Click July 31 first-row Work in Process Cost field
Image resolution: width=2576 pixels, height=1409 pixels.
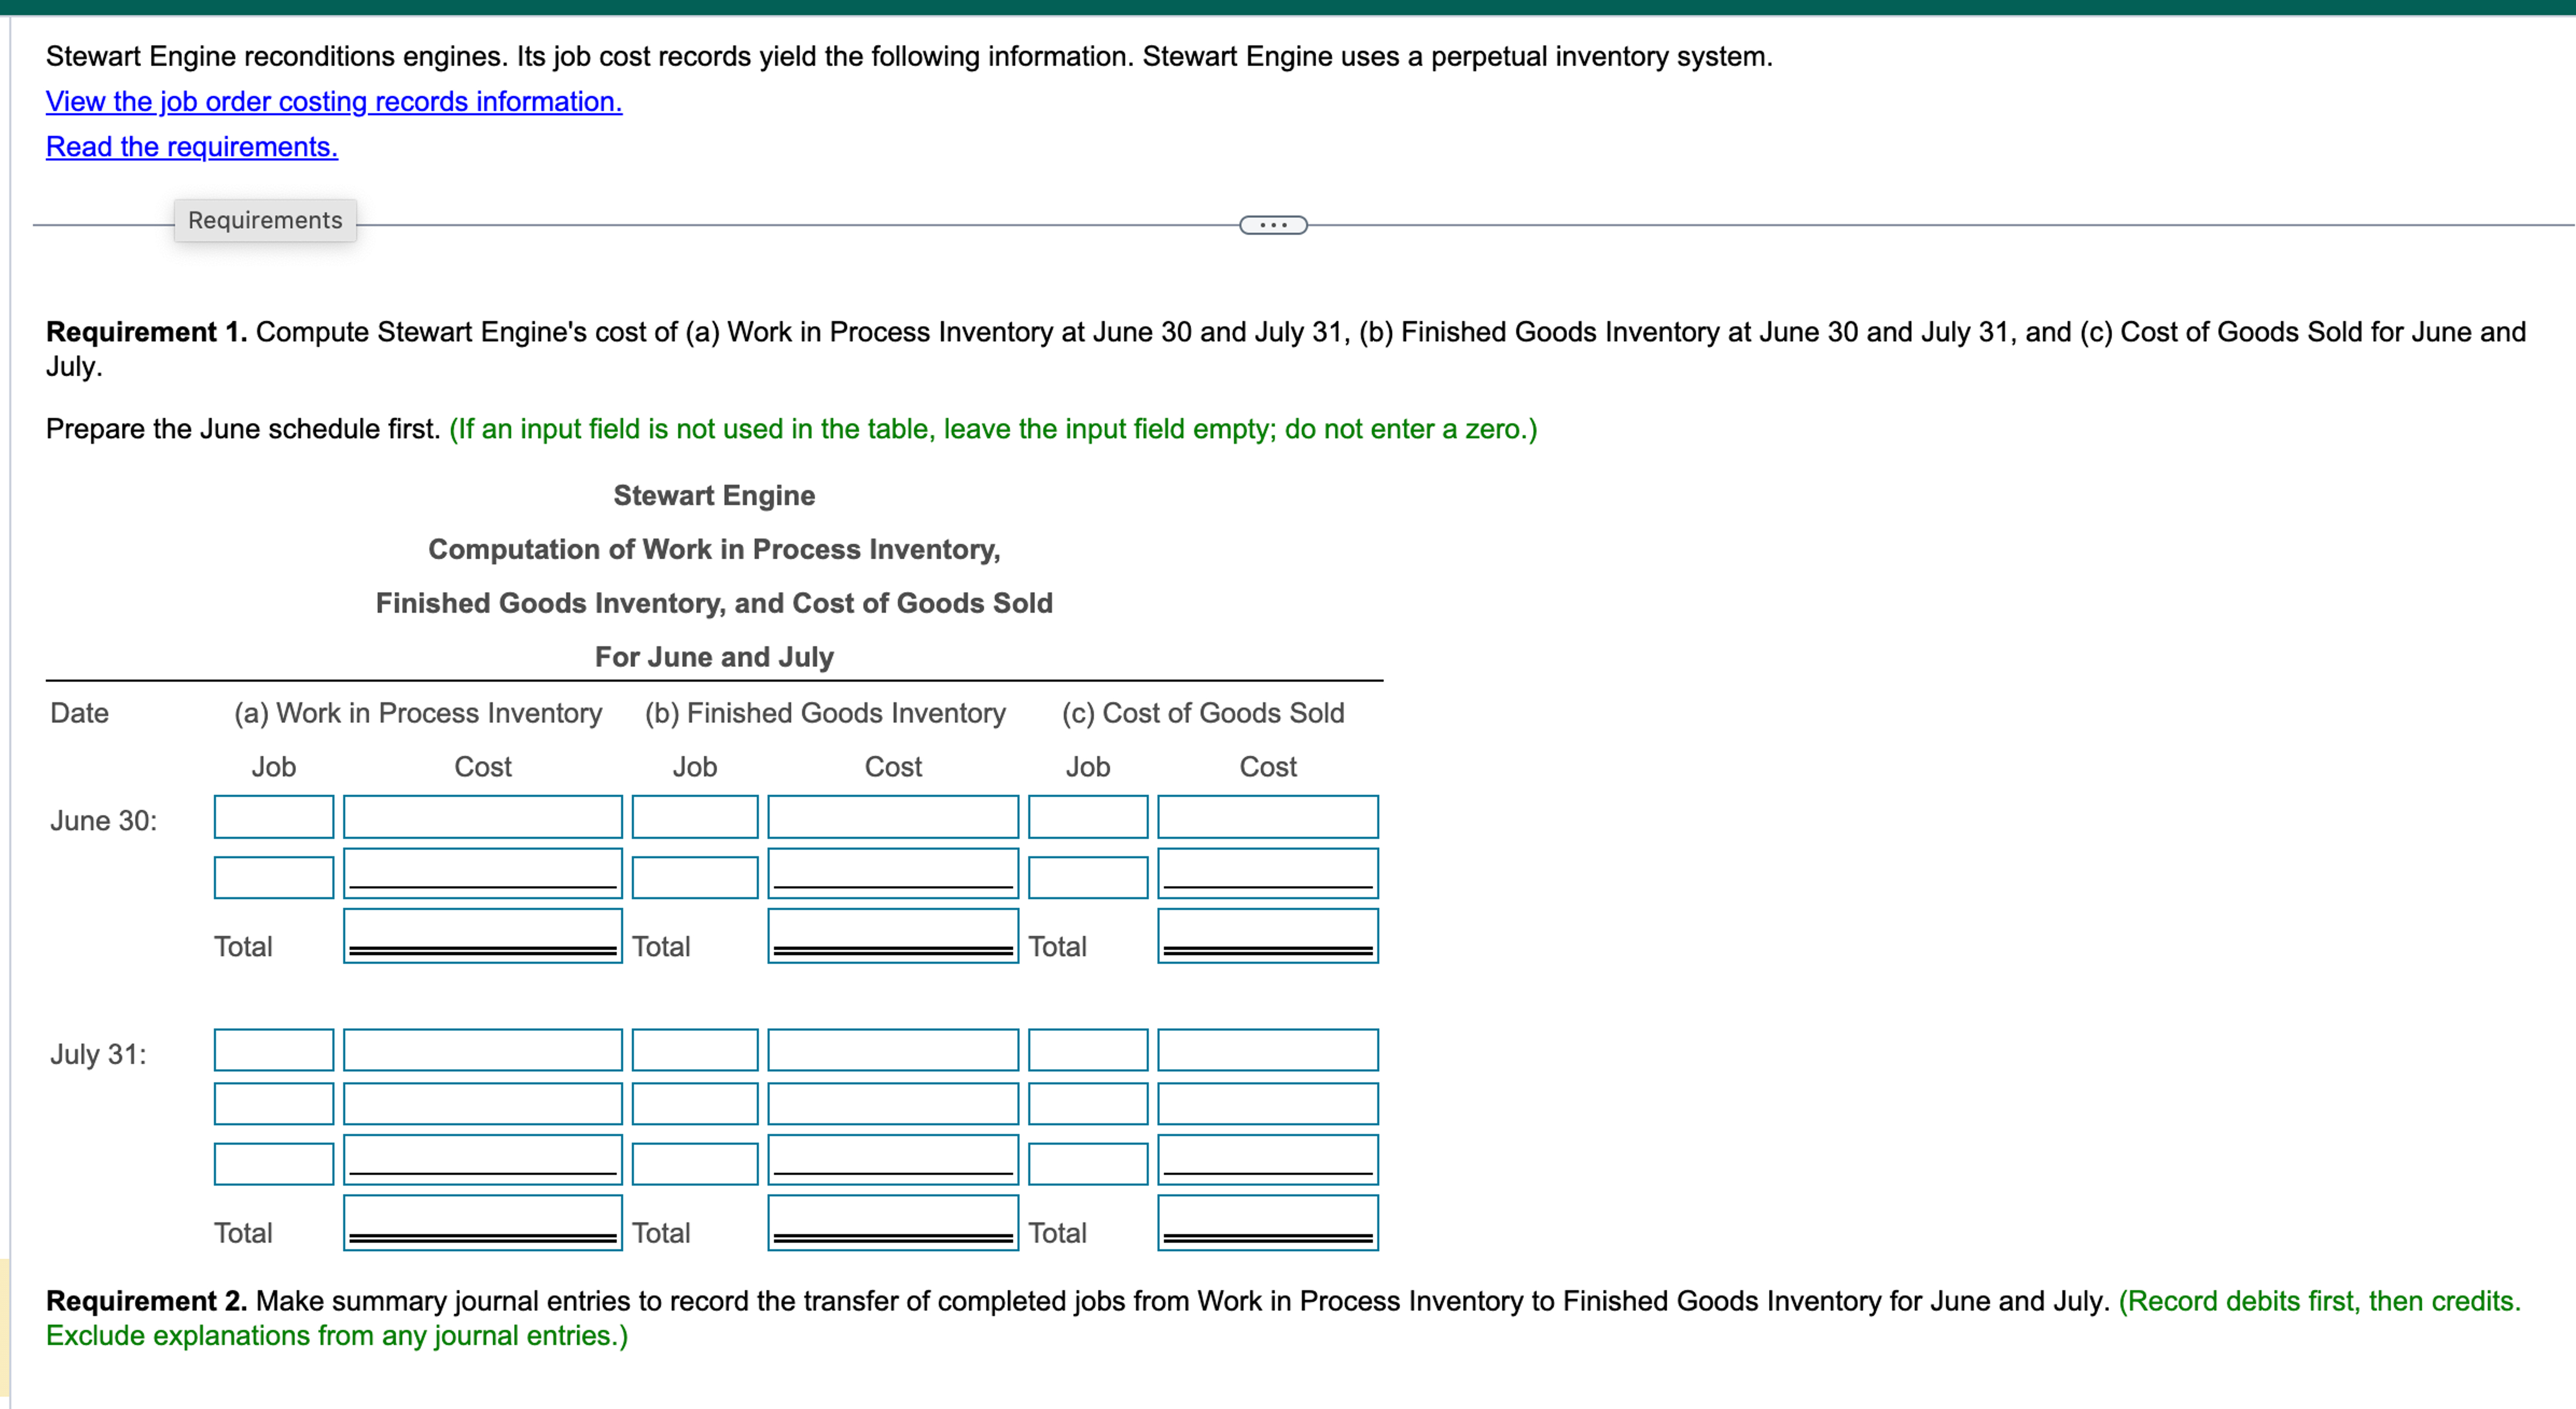click(483, 1050)
